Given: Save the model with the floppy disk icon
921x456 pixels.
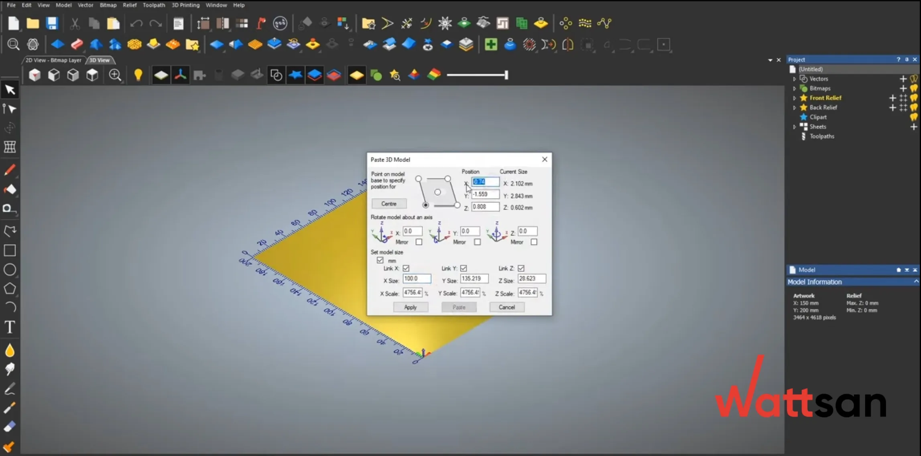Looking at the screenshot, I should (x=52, y=23).
